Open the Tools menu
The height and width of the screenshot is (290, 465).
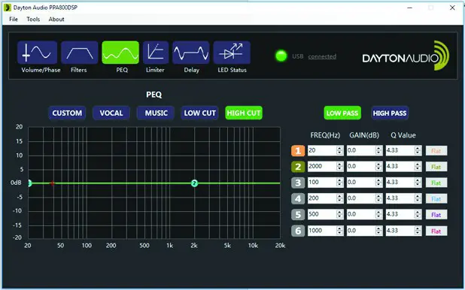click(x=33, y=20)
